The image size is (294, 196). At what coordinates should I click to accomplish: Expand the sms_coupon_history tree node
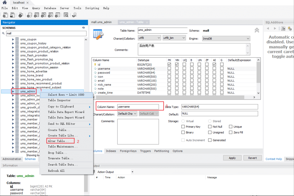coord(13,43)
